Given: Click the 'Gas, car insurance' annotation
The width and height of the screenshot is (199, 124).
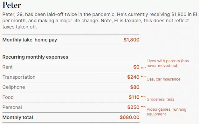Looking at the screenshot, I should point(164,79).
